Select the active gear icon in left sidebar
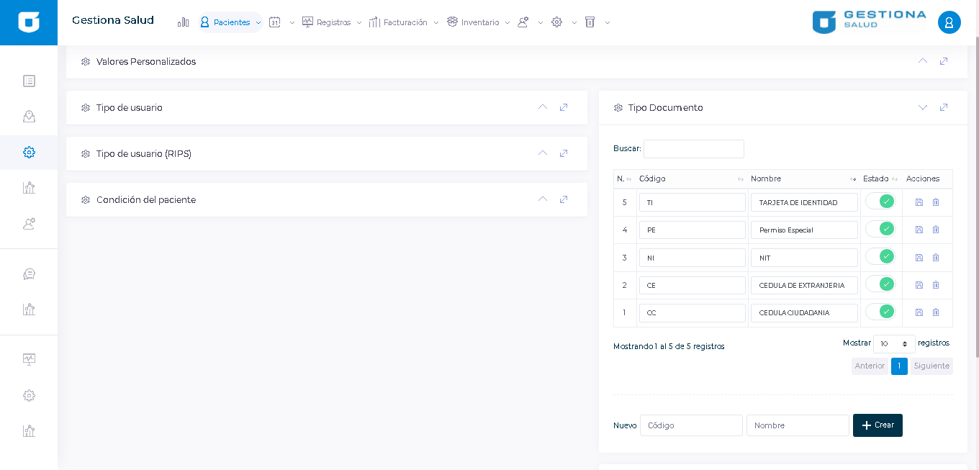979x470 pixels. click(x=29, y=153)
